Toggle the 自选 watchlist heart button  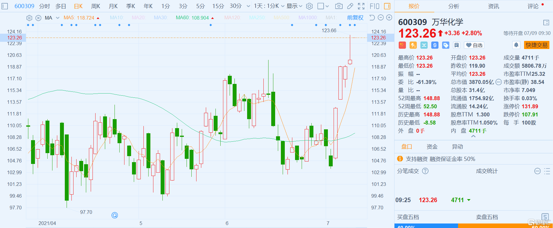[x=474, y=45]
